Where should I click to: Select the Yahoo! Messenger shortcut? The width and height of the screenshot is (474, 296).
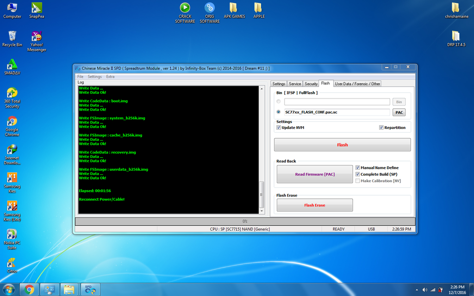click(37, 41)
